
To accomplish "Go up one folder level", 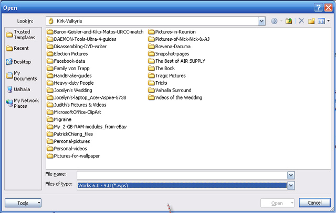I will click(x=288, y=21).
